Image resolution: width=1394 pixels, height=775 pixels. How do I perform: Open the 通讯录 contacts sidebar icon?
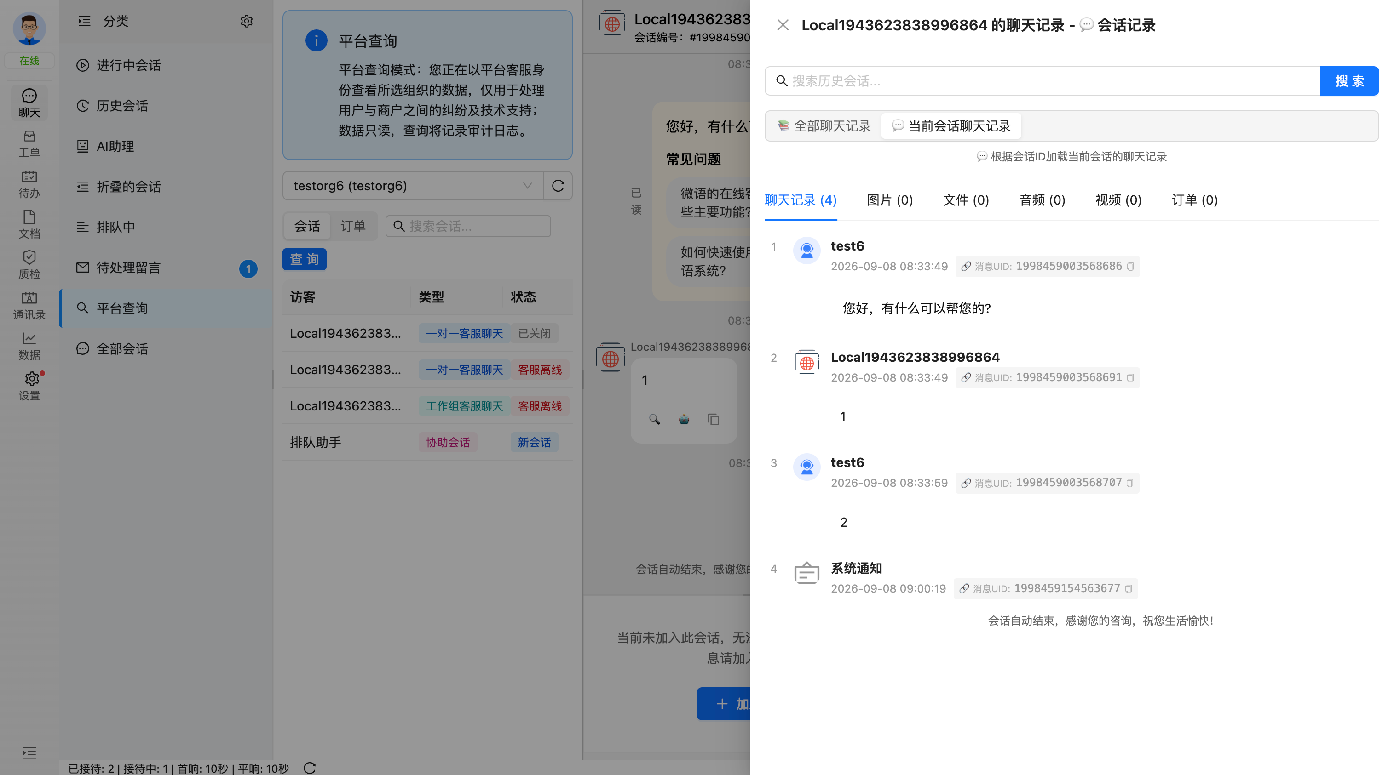29,306
